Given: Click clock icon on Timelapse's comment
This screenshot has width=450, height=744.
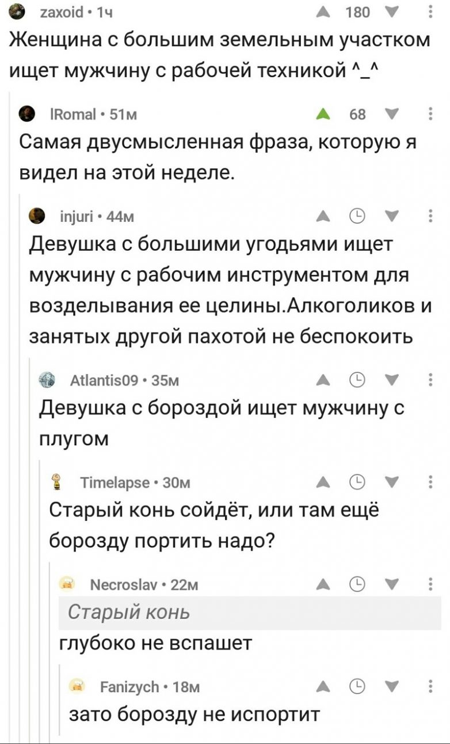Looking at the screenshot, I should pos(359,481).
